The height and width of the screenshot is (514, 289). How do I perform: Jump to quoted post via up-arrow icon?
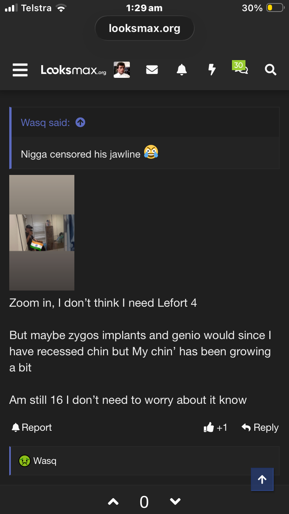(x=80, y=123)
